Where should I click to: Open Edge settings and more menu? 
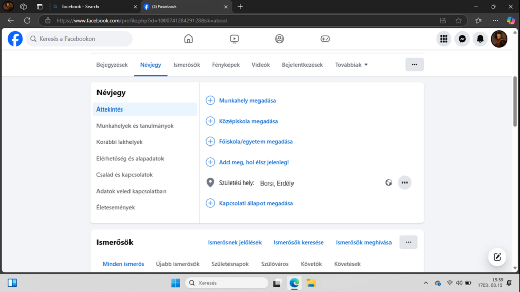(495, 20)
